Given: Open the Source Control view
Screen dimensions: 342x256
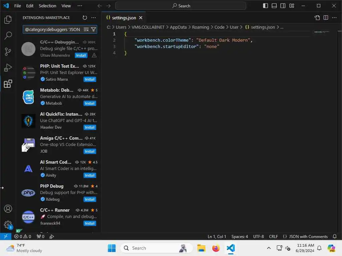Looking at the screenshot, I should [8, 52].
